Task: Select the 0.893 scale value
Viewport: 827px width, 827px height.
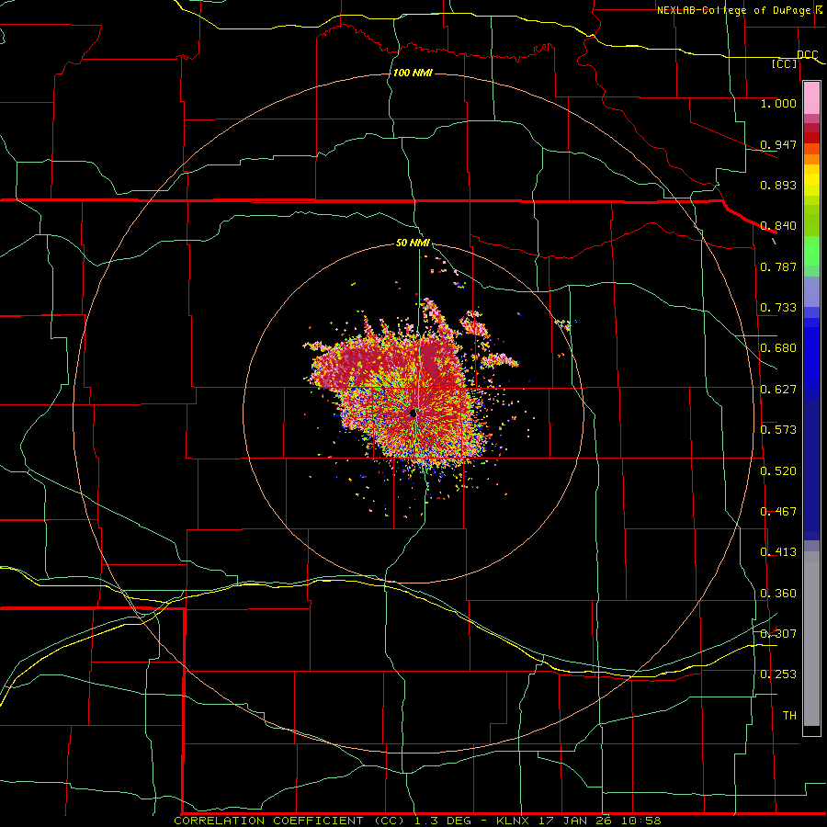Action: (778, 185)
